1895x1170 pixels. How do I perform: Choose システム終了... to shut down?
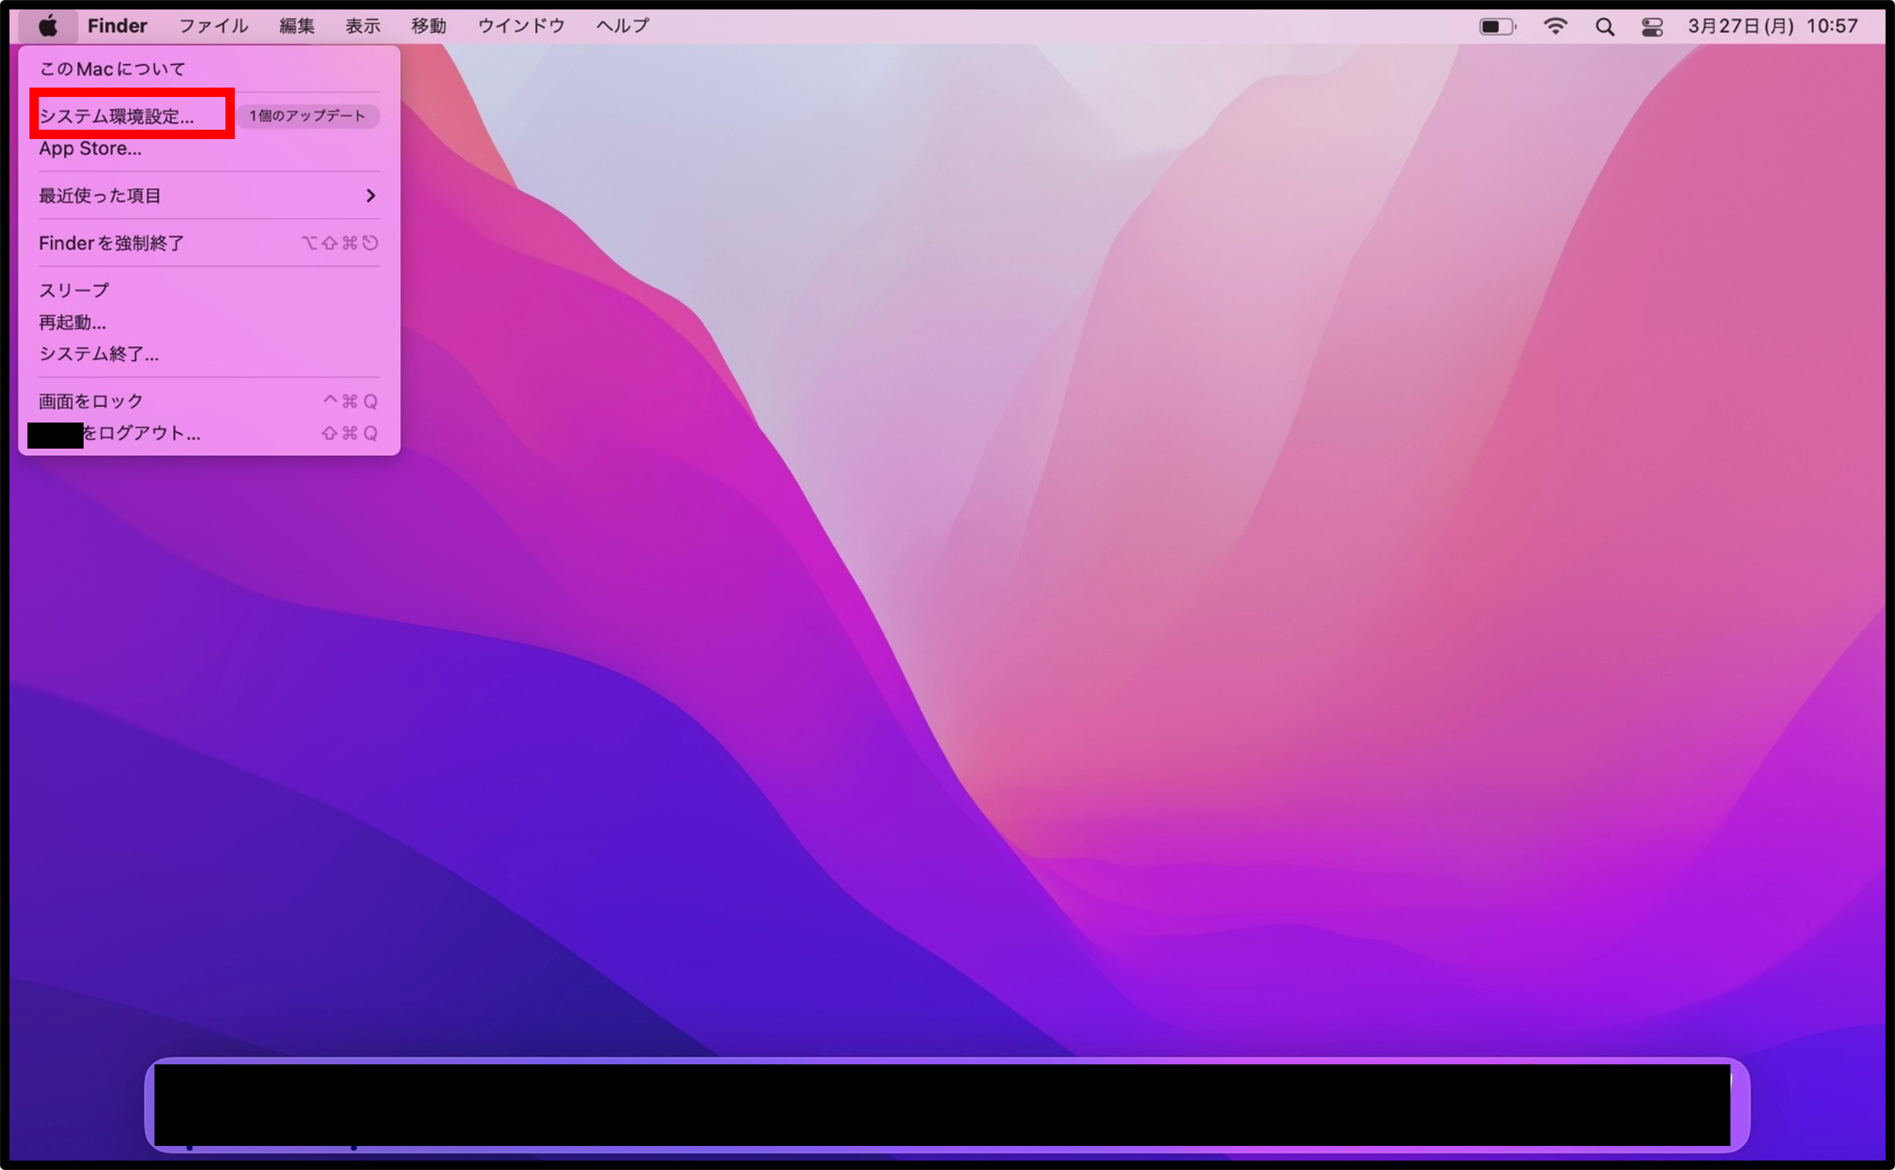pyautogui.click(x=99, y=354)
